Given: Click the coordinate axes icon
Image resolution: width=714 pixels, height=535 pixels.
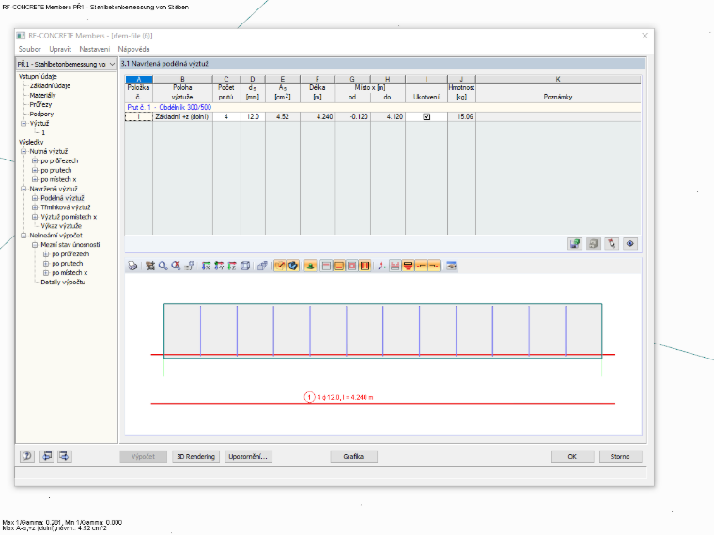Looking at the screenshot, I should point(382,267).
